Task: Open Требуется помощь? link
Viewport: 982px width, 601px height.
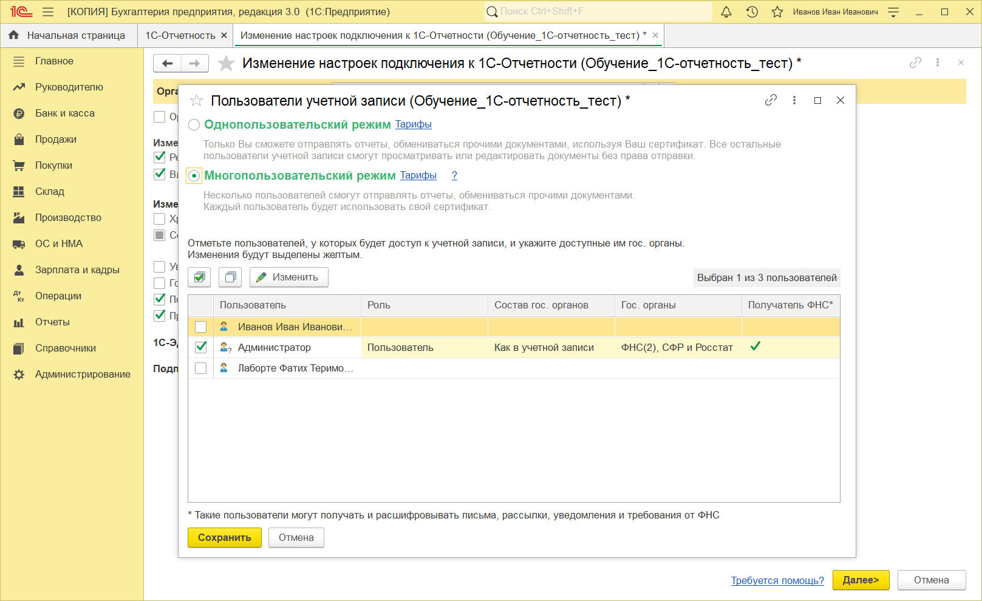Action: click(777, 580)
